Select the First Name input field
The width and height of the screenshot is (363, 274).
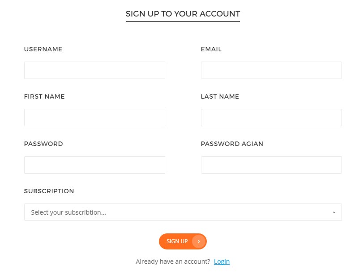(94, 118)
